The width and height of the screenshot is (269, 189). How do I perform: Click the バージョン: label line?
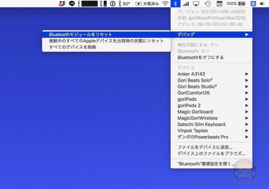click(x=211, y=11)
